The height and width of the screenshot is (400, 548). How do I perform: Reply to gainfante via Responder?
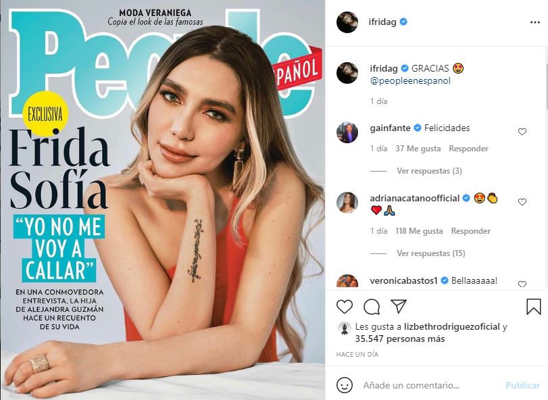click(x=468, y=149)
